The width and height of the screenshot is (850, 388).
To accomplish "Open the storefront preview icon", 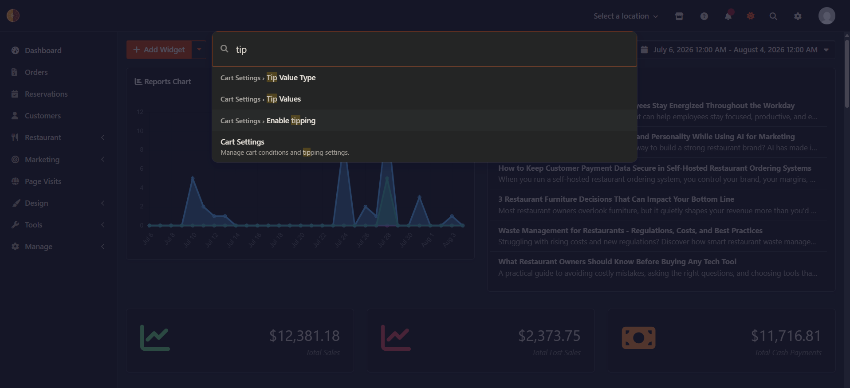I will pos(679,16).
